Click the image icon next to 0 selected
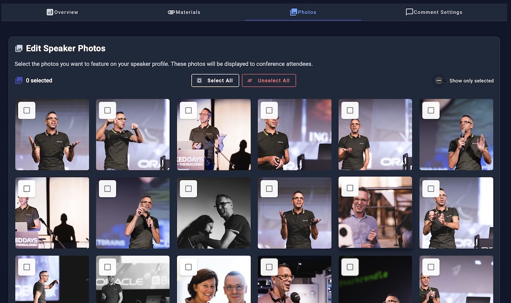Image resolution: width=511 pixels, height=303 pixels. pos(19,81)
